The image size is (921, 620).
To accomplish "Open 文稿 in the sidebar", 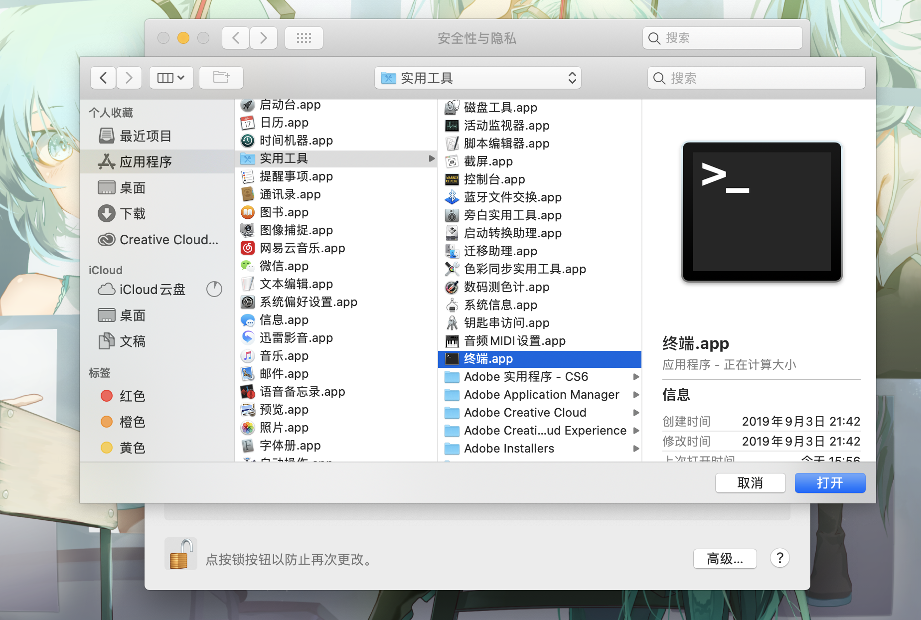I will pyautogui.click(x=157, y=341).
